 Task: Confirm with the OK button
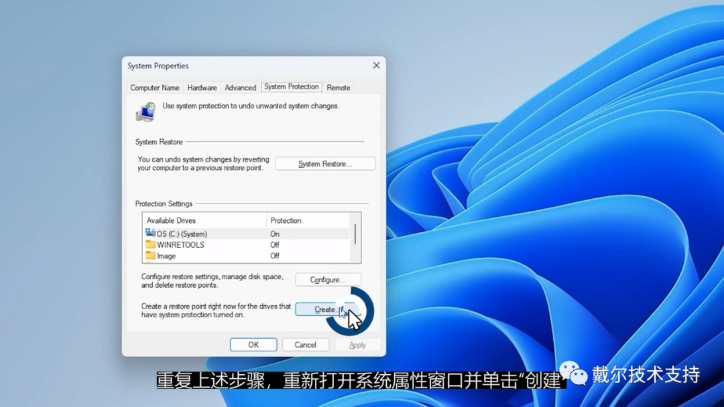(x=253, y=345)
